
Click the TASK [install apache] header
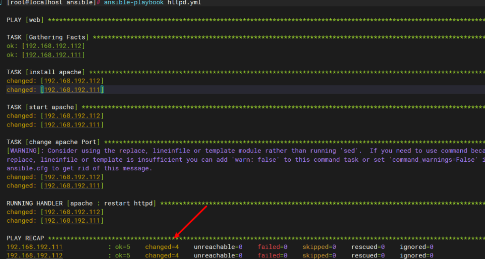46,72
